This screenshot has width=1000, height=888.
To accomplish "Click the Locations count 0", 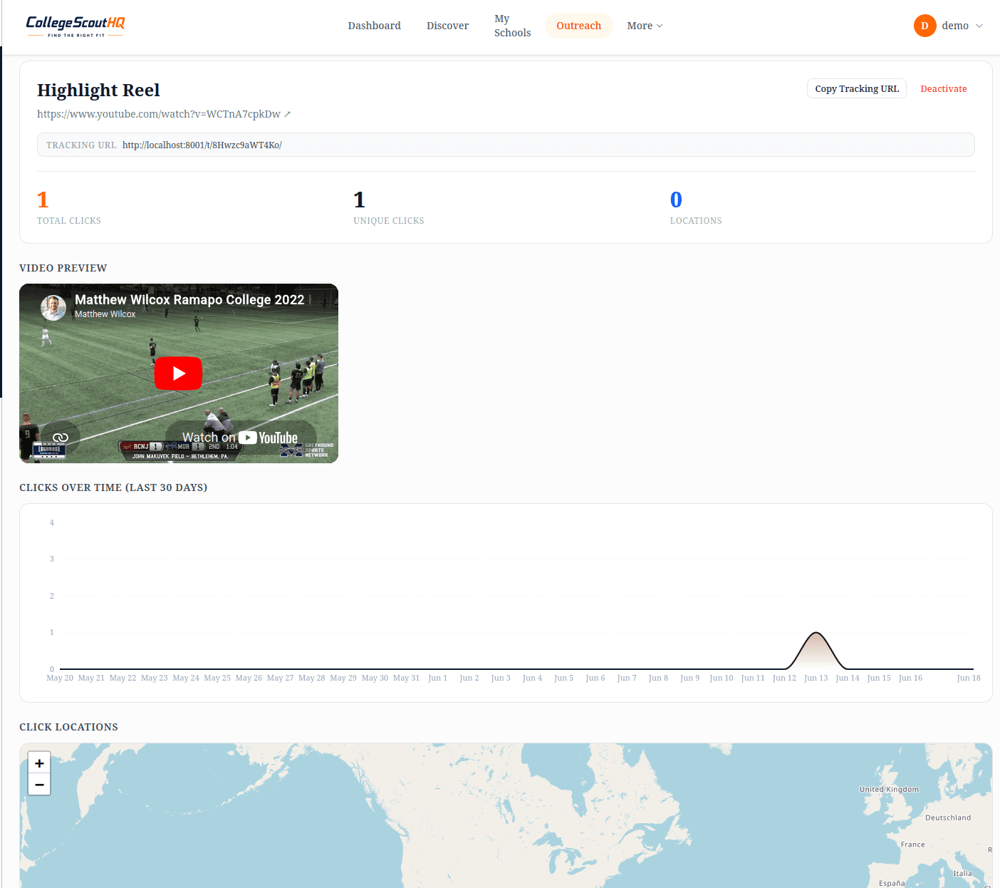I will 676,200.
